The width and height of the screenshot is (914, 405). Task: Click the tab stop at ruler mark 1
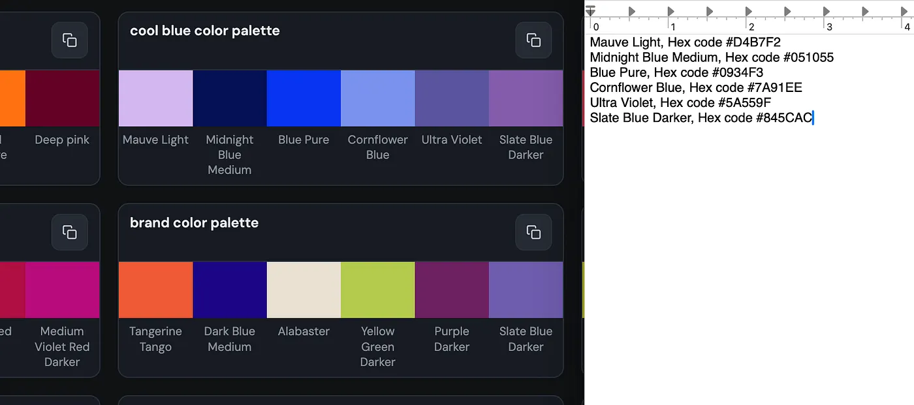671,11
